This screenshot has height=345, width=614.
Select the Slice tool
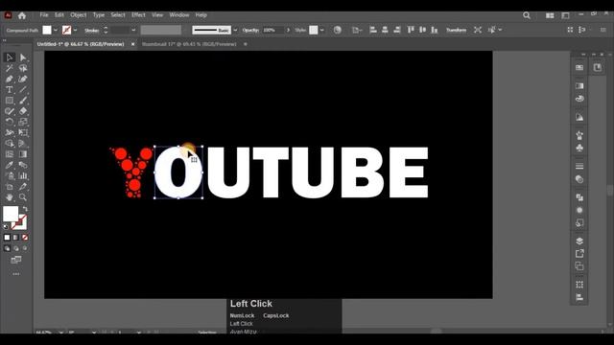23,187
